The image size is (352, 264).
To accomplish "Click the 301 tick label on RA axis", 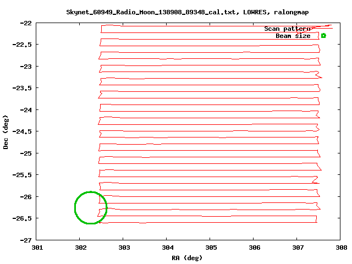I will (x=36, y=248).
